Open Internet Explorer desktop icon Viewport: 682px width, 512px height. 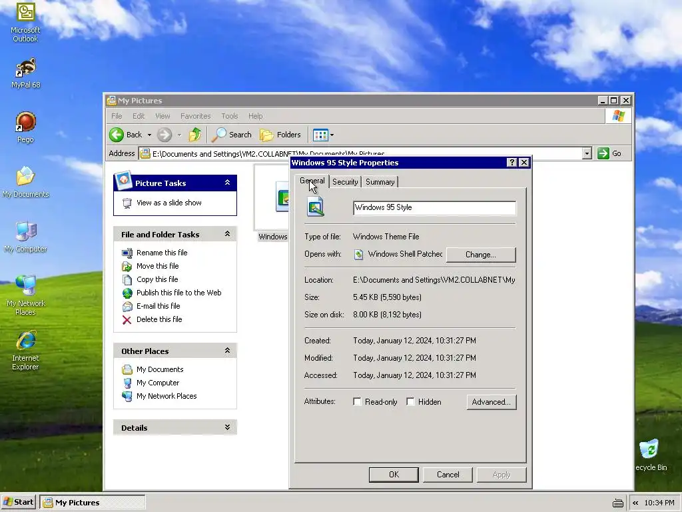(25, 351)
